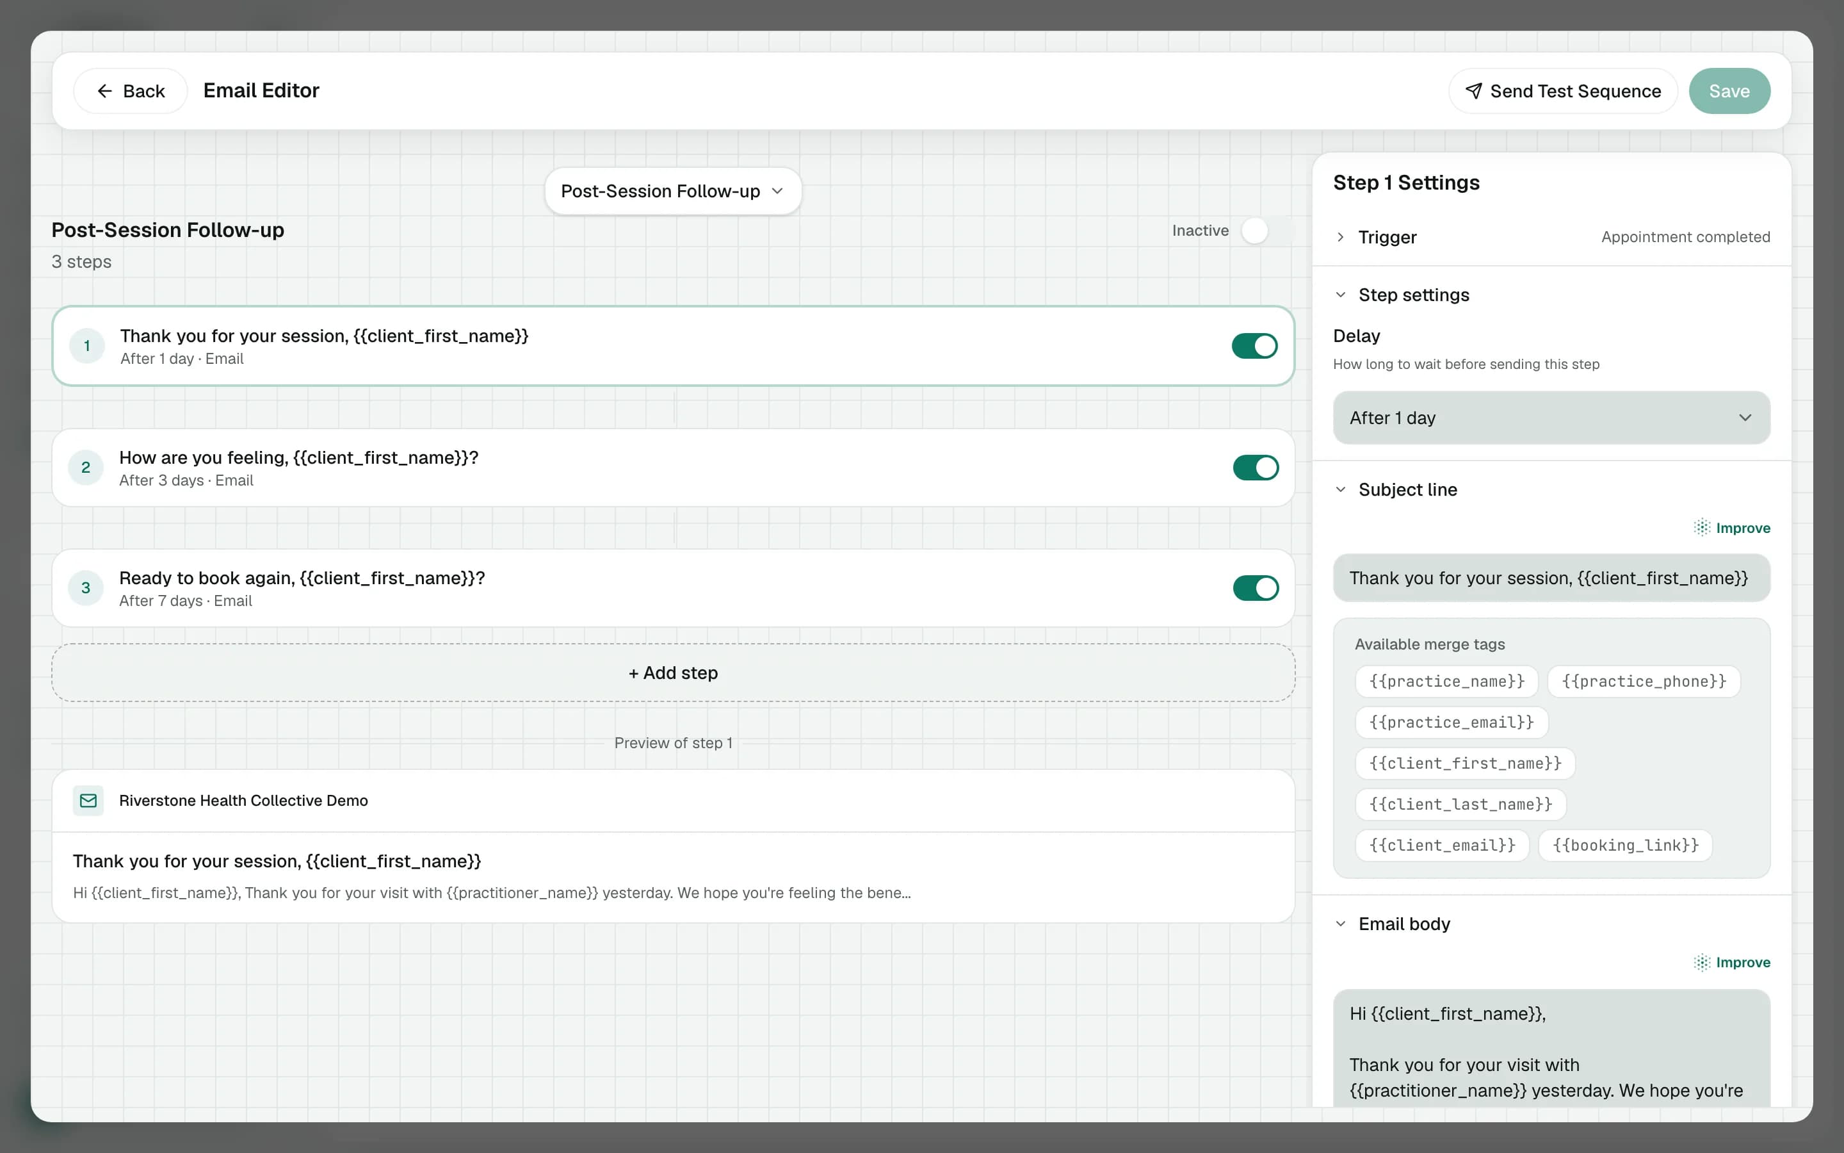Select the 'How are you feeling' step card
This screenshot has height=1153, width=1844.
(673, 468)
